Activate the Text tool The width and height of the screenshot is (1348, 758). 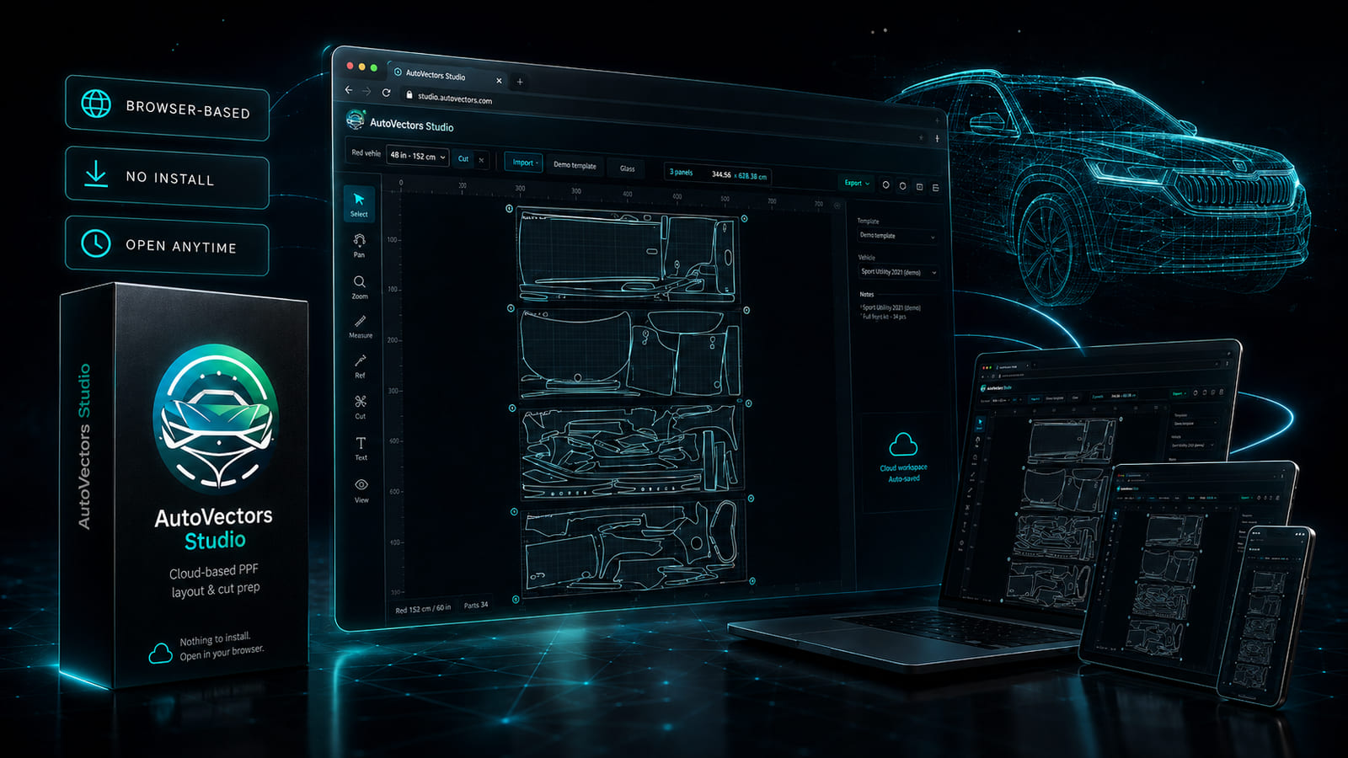(361, 448)
